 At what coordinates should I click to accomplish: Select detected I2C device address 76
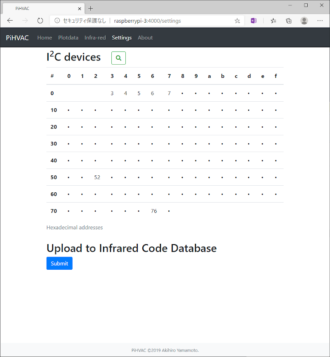coord(154,211)
